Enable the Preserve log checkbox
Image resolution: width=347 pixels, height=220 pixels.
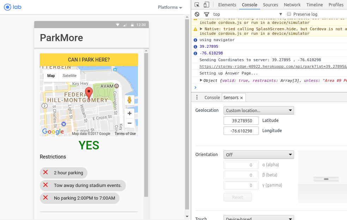pos(289,14)
